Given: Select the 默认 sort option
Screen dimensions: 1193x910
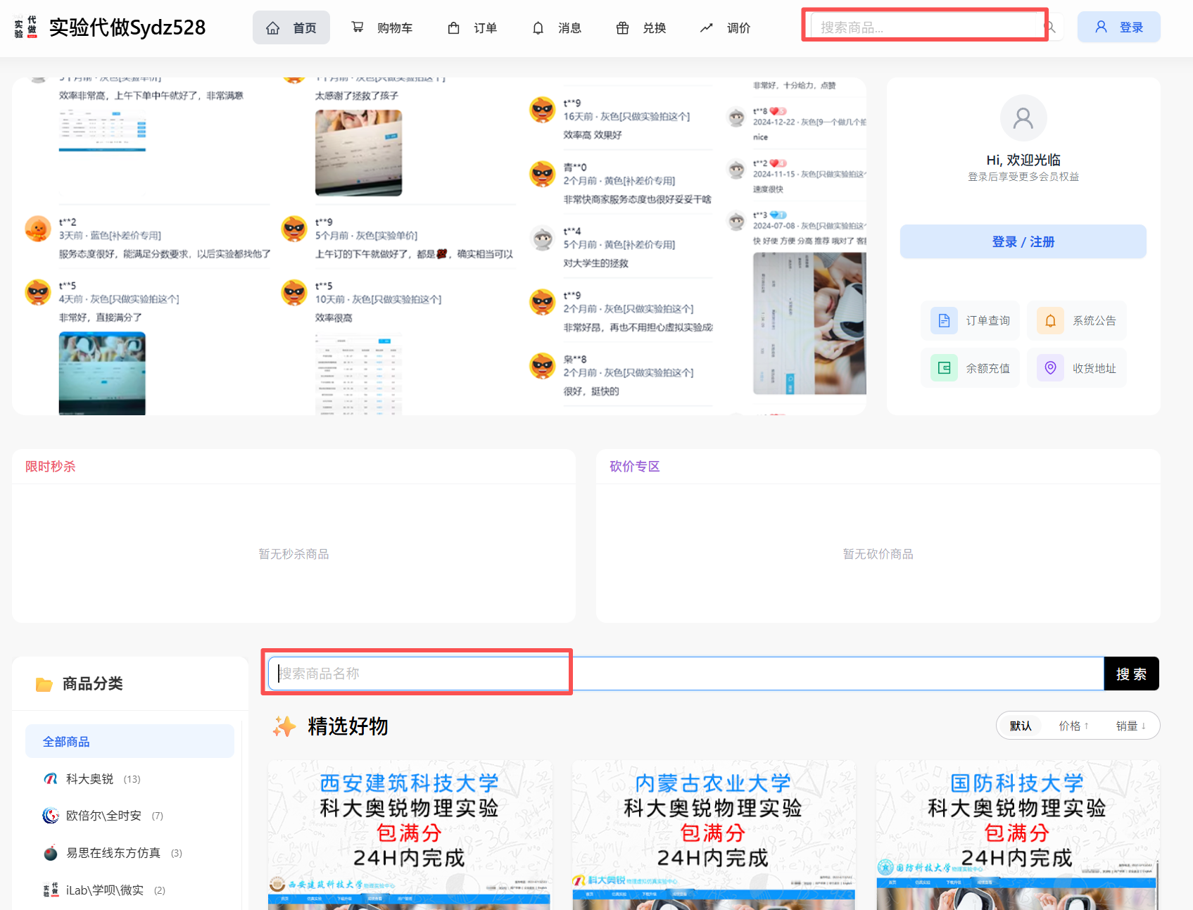Looking at the screenshot, I should (1021, 726).
